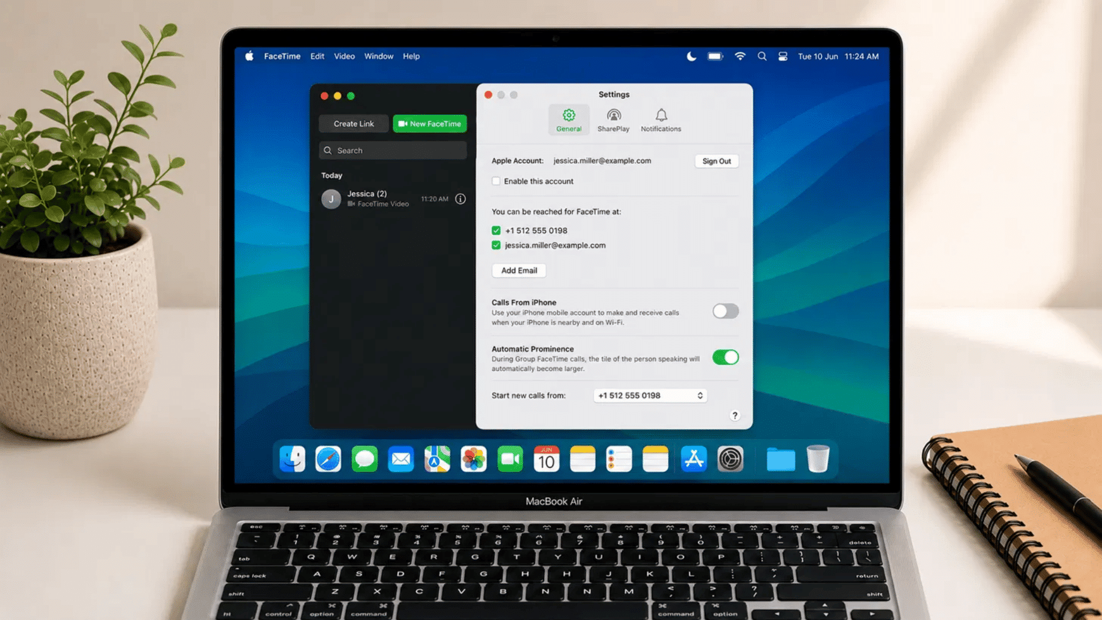
Task: Click the FaceTime Dock icon
Action: pos(510,459)
